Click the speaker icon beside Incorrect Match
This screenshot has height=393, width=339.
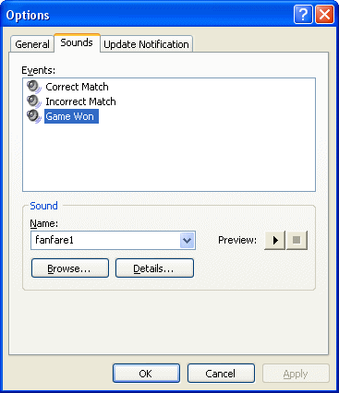(x=34, y=101)
